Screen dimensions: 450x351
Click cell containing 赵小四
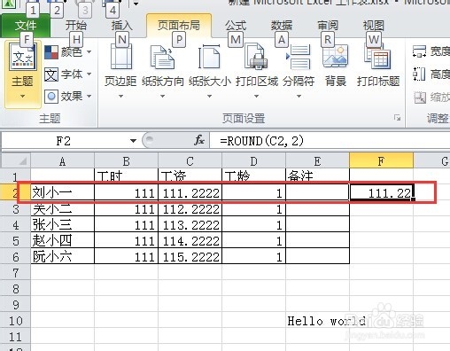[62, 241]
